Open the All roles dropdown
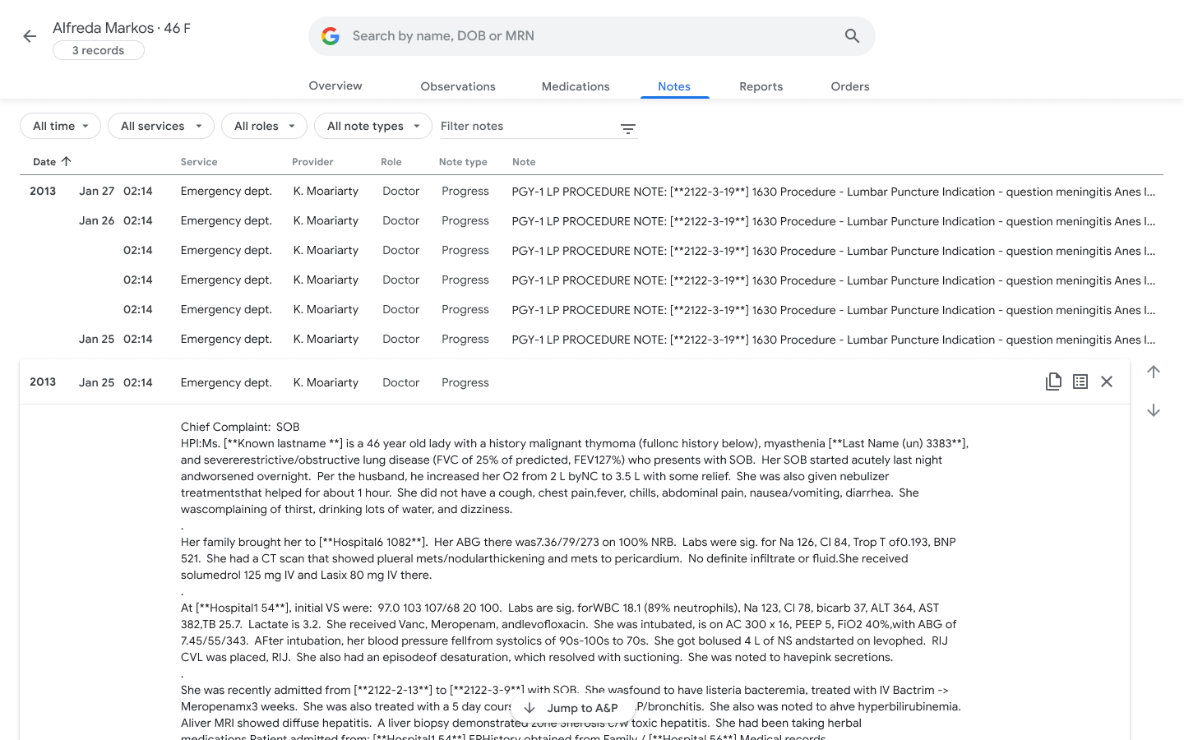This screenshot has height=740, width=1184. pyautogui.click(x=264, y=126)
